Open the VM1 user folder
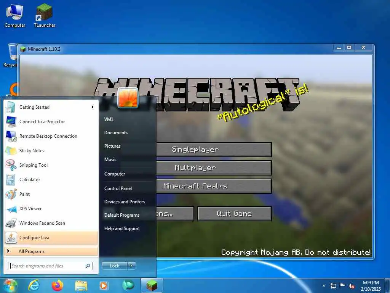Screen dimensions: 390x293 coord(109,119)
